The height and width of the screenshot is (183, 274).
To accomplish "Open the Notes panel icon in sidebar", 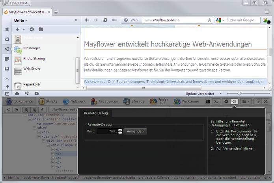I will click(x=7, y=59).
